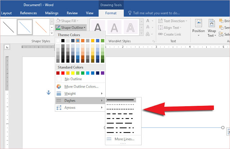The width and height of the screenshot is (230, 149).
Task: Click the Text Effects A icon
Action: (x=148, y=34)
